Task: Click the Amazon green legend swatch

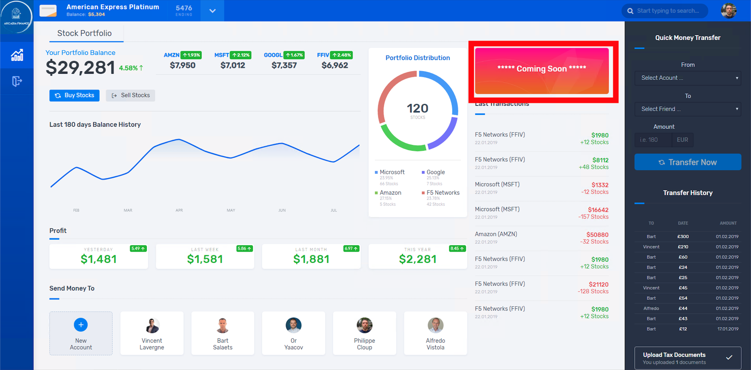Action: [x=376, y=193]
